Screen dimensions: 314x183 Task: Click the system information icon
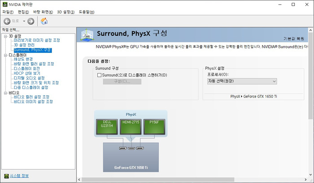point(6,176)
